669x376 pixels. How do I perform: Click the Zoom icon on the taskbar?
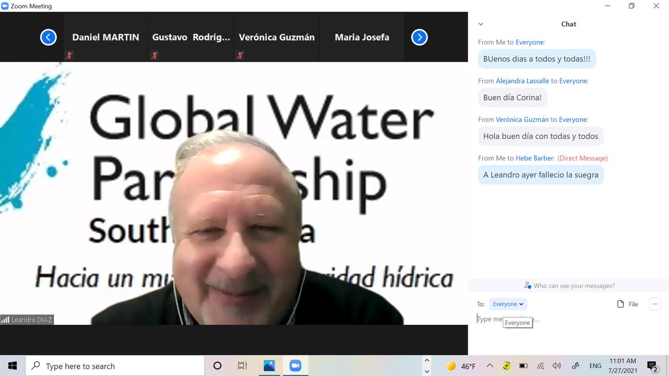(x=295, y=366)
